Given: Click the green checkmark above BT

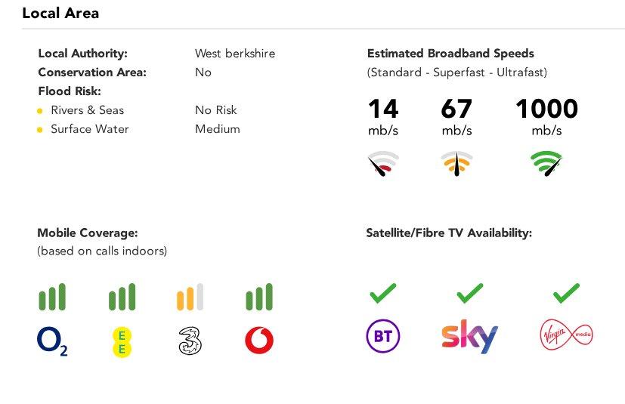Looking at the screenshot, I should [x=383, y=293].
